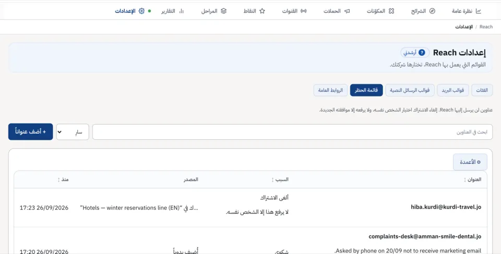Open the أرشدني guide button
The image size is (501, 254).
[415, 52]
